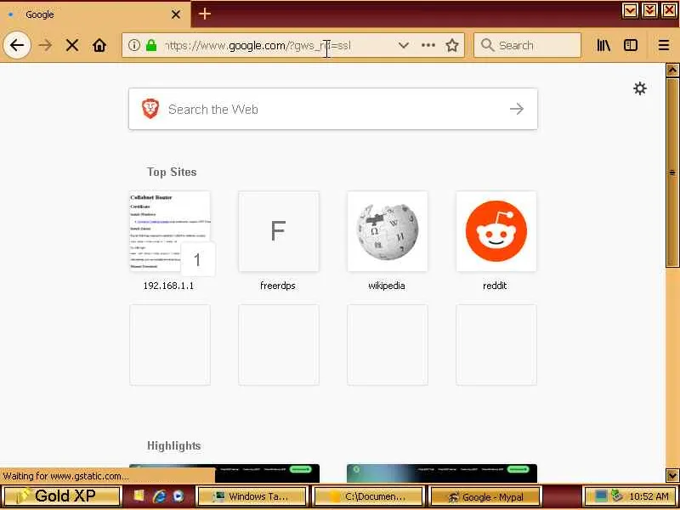
Task: Open new tab preferences gear icon
Action: tap(640, 88)
